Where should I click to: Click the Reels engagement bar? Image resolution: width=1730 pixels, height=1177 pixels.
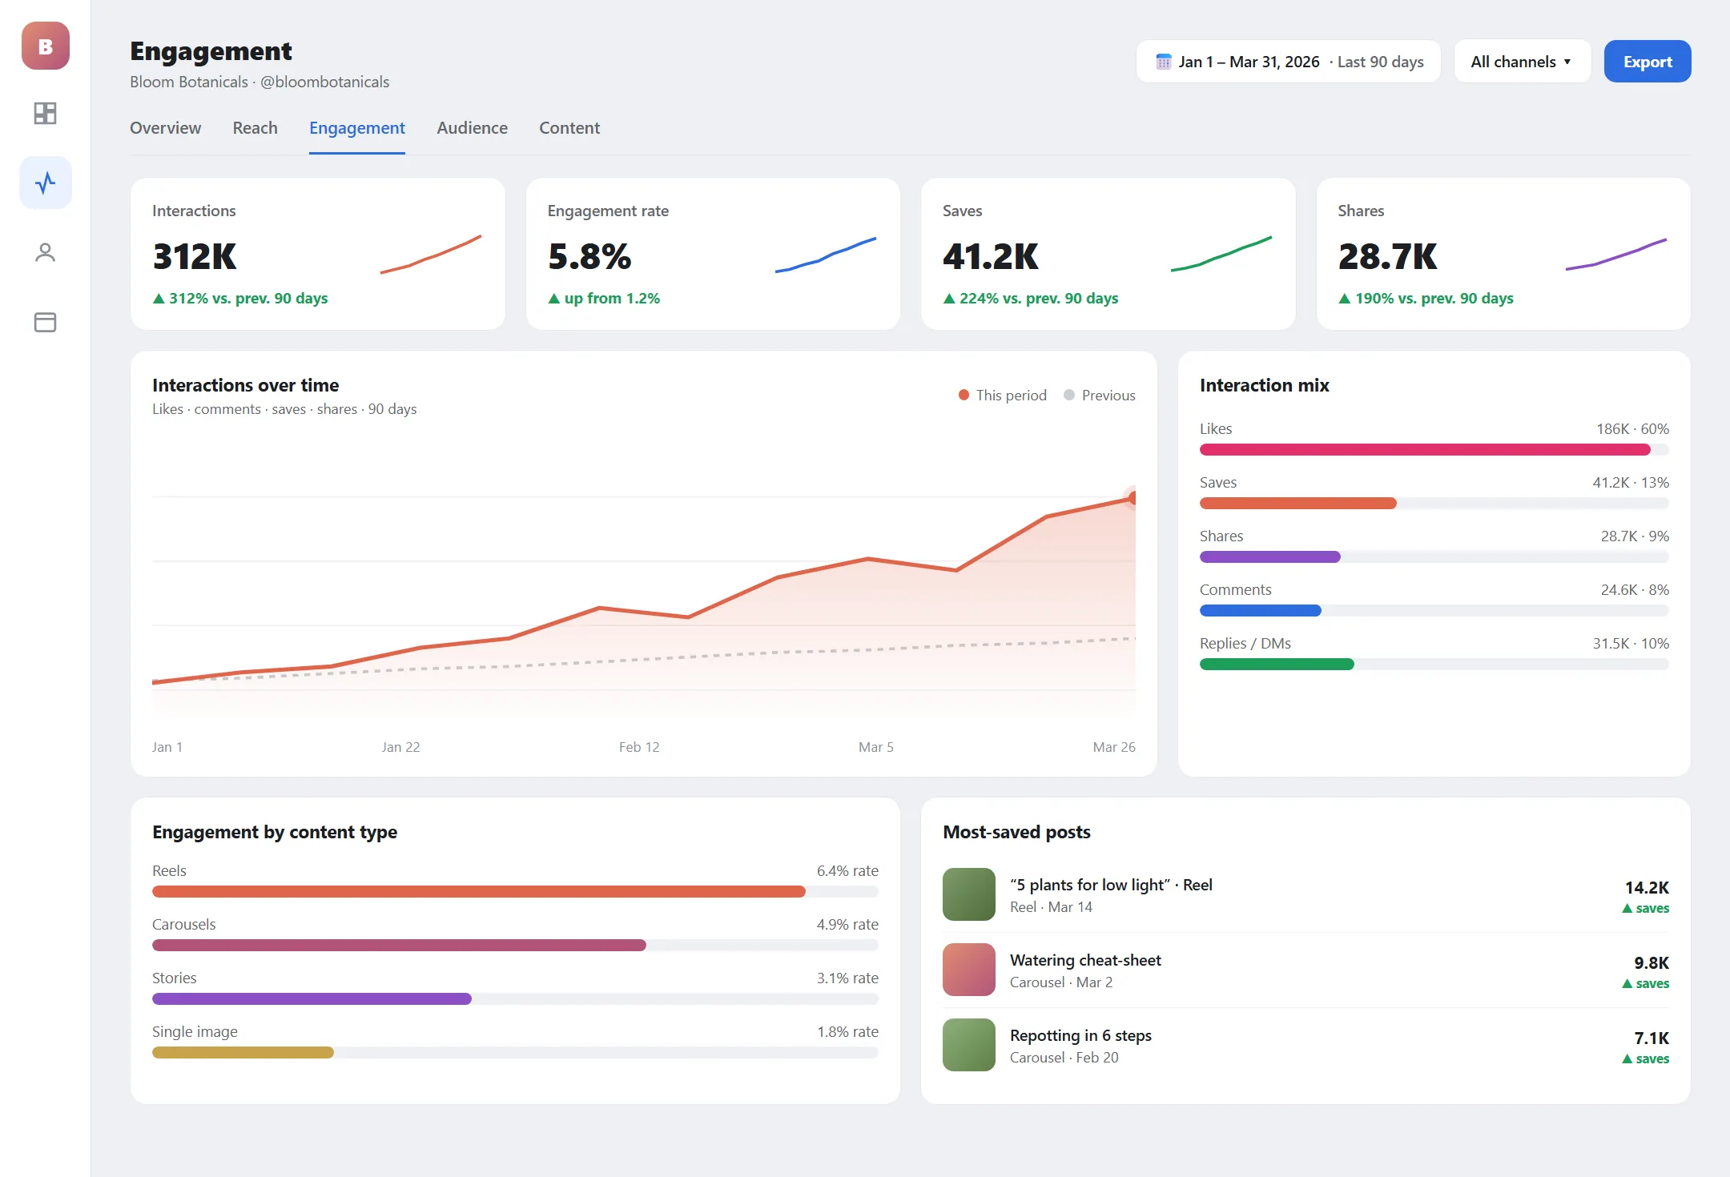tap(515, 892)
